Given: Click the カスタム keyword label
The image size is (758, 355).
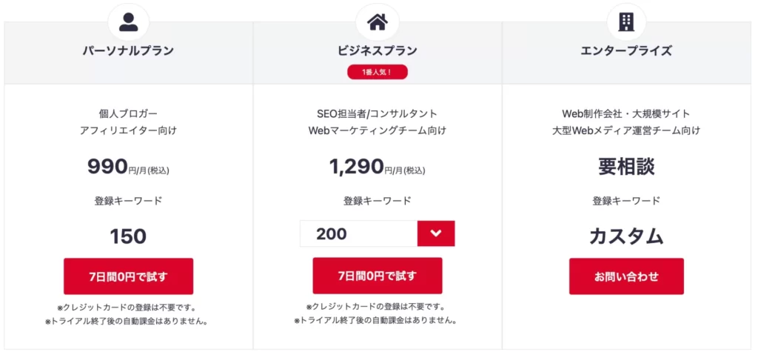Looking at the screenshot, I should pos(626,236).
